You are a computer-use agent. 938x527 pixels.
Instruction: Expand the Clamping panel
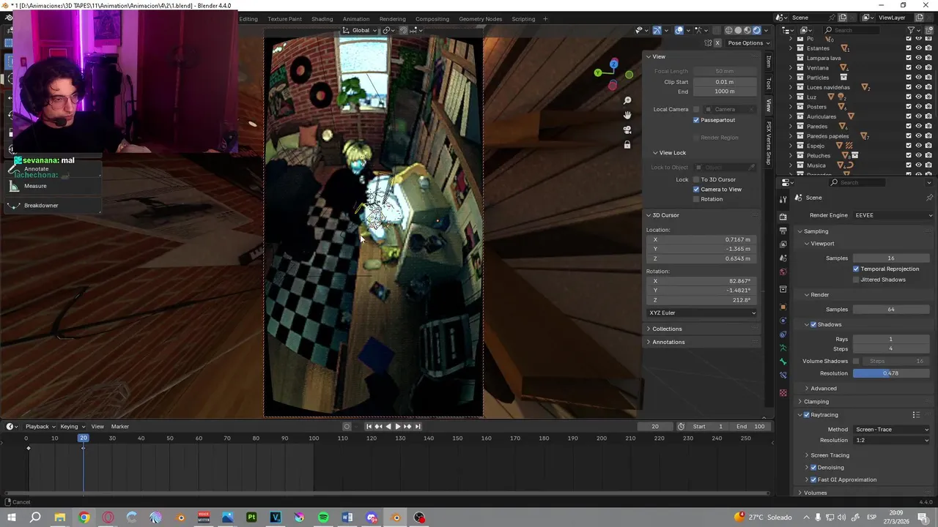816,402
